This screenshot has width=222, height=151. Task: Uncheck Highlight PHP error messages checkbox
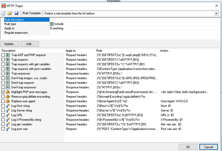point(3,92)
